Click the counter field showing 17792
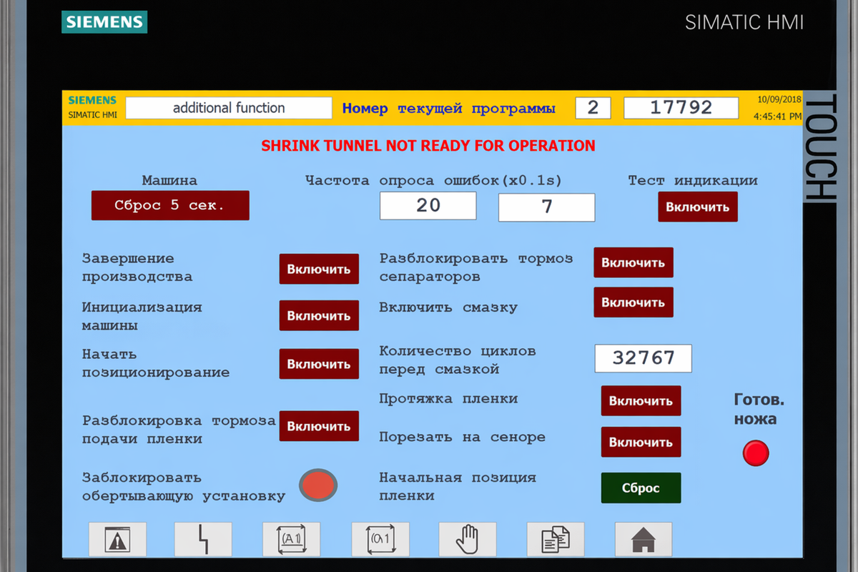 (681, 108)
